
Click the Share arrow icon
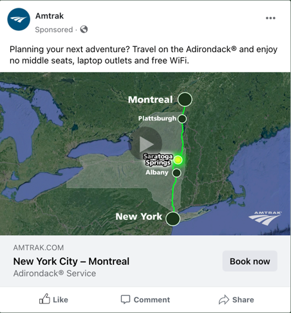click(x=224, y=300)
